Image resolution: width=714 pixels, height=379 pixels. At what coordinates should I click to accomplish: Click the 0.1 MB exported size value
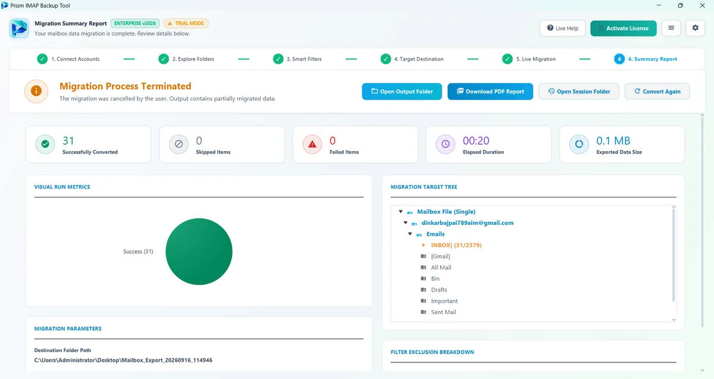613,141
